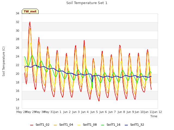Click the Jun 3 x-axis tick label
174x130 pixels.
[x=76, y=112]
